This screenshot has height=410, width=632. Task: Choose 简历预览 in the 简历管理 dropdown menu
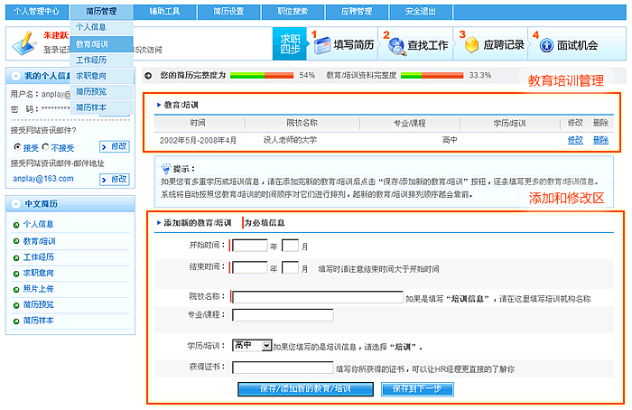91,92
